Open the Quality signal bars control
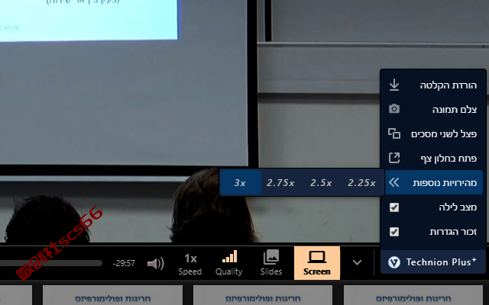 229,263
